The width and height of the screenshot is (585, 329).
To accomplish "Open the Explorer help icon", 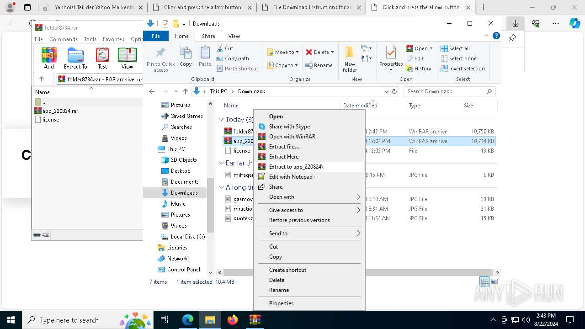I will coord(496,36).
